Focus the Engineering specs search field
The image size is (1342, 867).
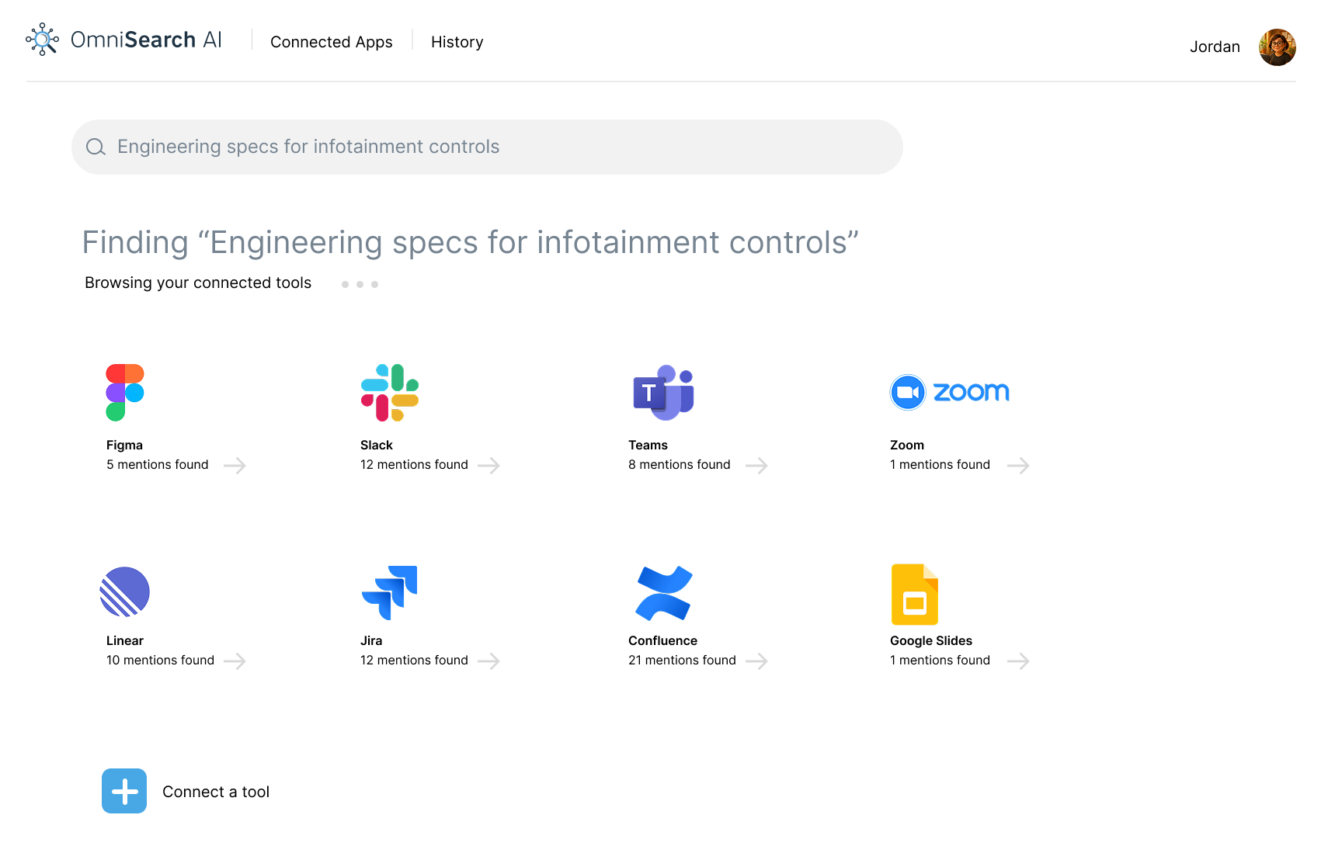click(487, 147)
